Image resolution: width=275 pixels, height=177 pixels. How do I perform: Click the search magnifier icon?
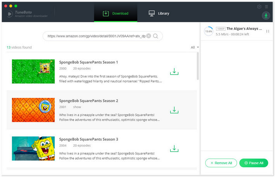pyautogui.click(x=156, y=36)
